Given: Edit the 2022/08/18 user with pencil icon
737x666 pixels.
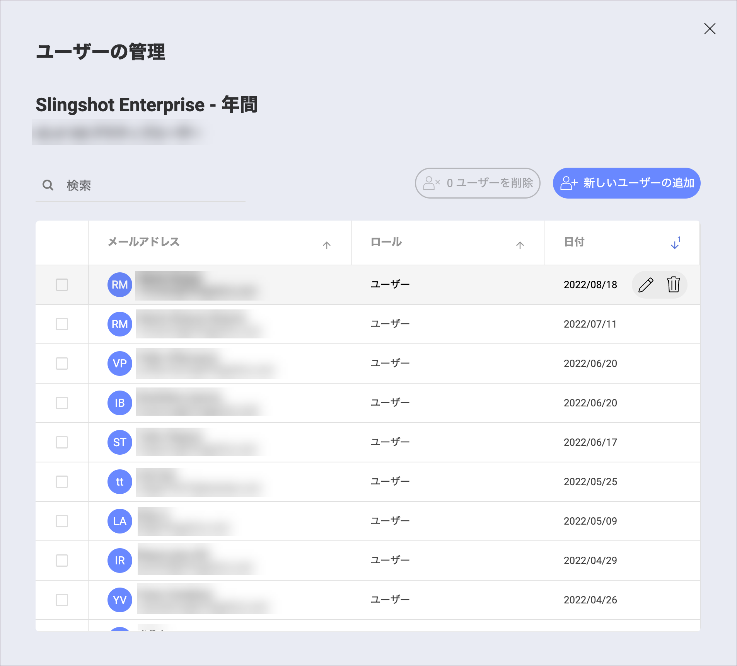Looking at the screenshot, I should click(x=646, y=285).
